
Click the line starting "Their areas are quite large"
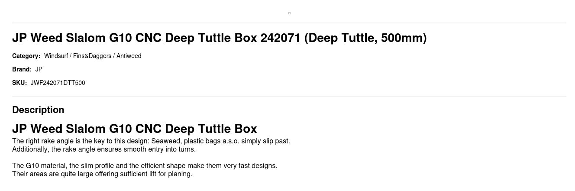point(102,174)
